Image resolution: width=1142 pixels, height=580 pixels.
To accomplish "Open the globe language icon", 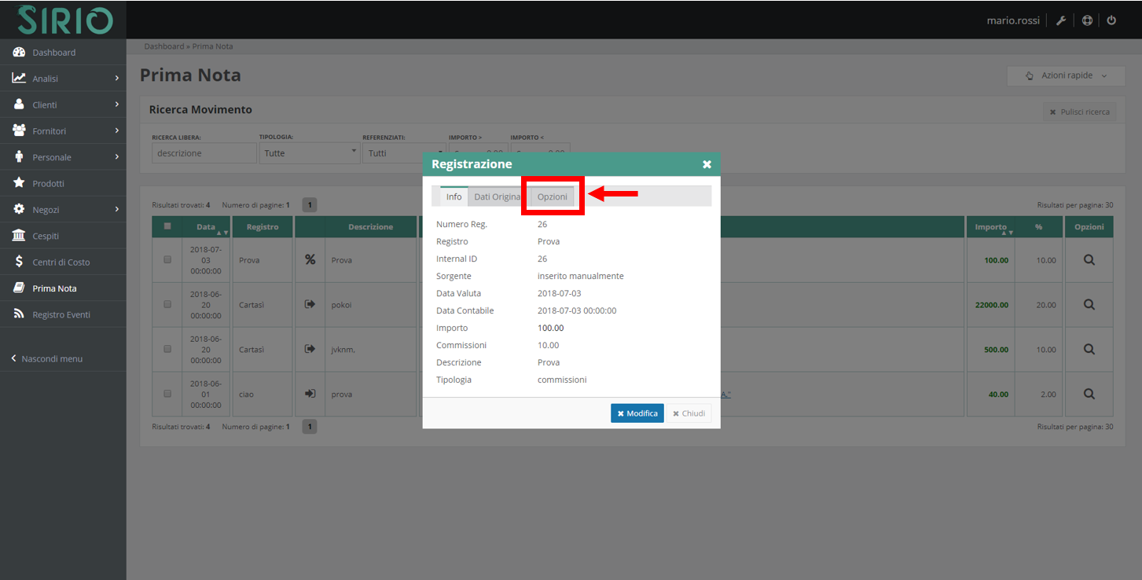I will [x=1087, y=20].
